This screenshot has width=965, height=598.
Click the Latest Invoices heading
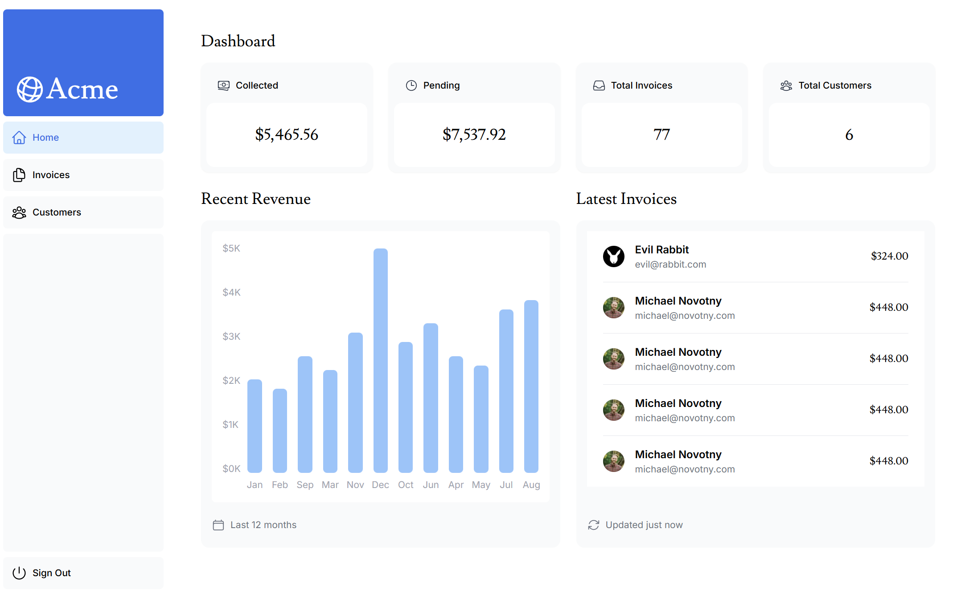click(x=626, y=199)
